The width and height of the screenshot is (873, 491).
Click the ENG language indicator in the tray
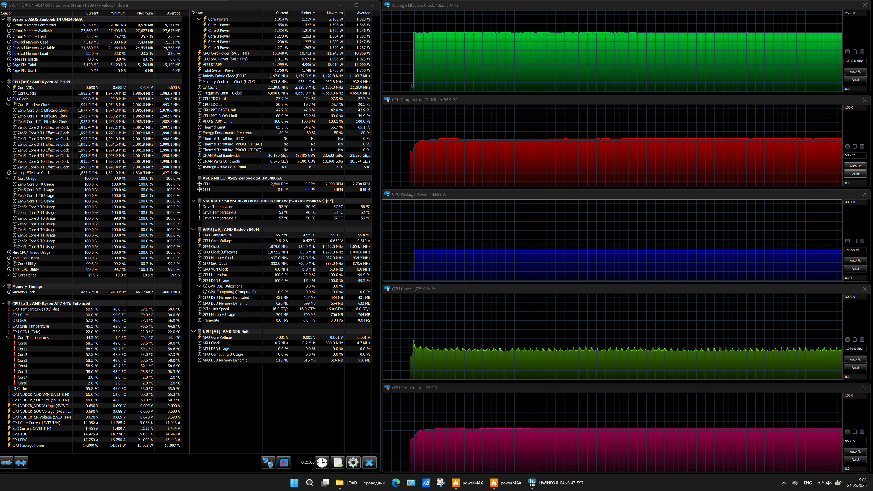coord(808,483)
